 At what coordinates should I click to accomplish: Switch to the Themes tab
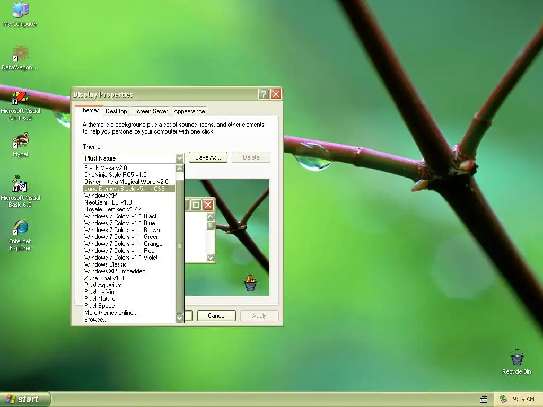coord(89,110)
